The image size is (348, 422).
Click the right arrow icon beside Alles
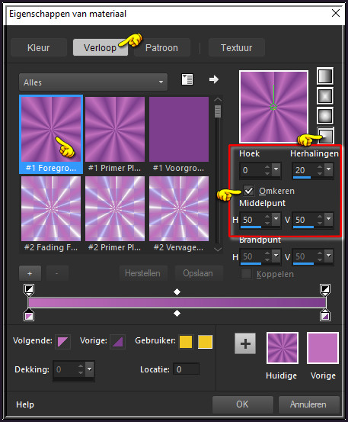(214, 79)
